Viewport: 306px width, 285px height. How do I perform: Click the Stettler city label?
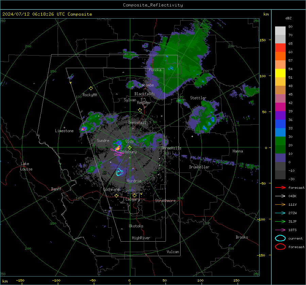pos(198,98)
